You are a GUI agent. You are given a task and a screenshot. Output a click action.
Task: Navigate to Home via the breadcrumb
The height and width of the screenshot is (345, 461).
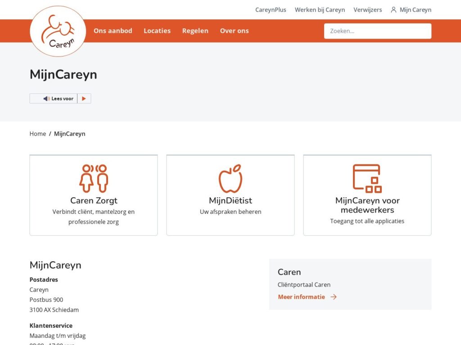point(37,133)
